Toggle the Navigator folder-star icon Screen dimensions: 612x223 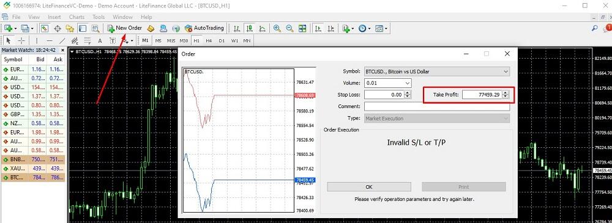pyautogui.click(x=70, y=28)
